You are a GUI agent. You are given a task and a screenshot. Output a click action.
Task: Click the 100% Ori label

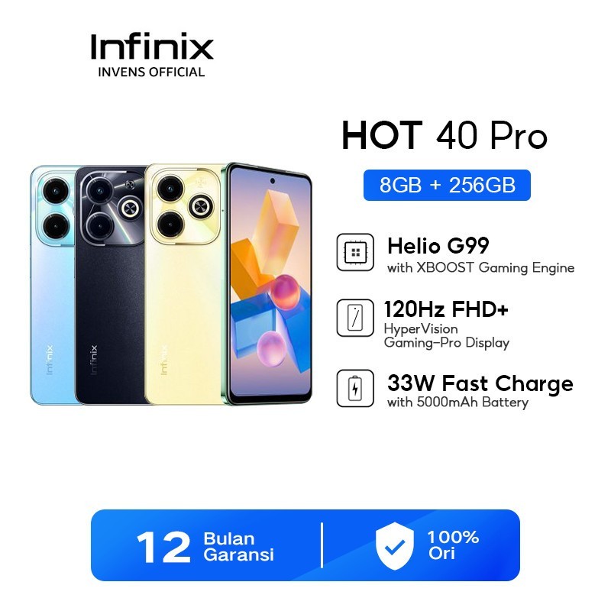[453, 545]
